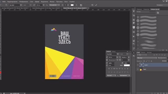
Task: Click topmost icon in collapsed side dock
Action: [x=134, y=11]
